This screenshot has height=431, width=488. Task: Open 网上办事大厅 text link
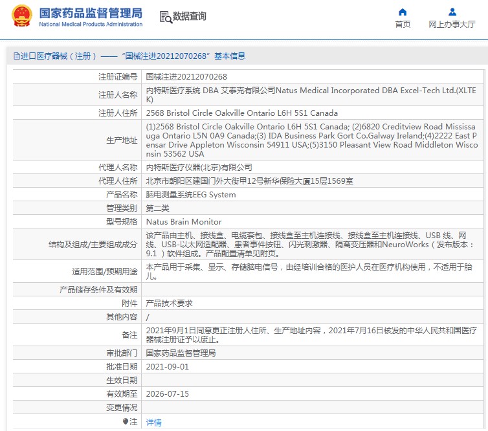452,25
